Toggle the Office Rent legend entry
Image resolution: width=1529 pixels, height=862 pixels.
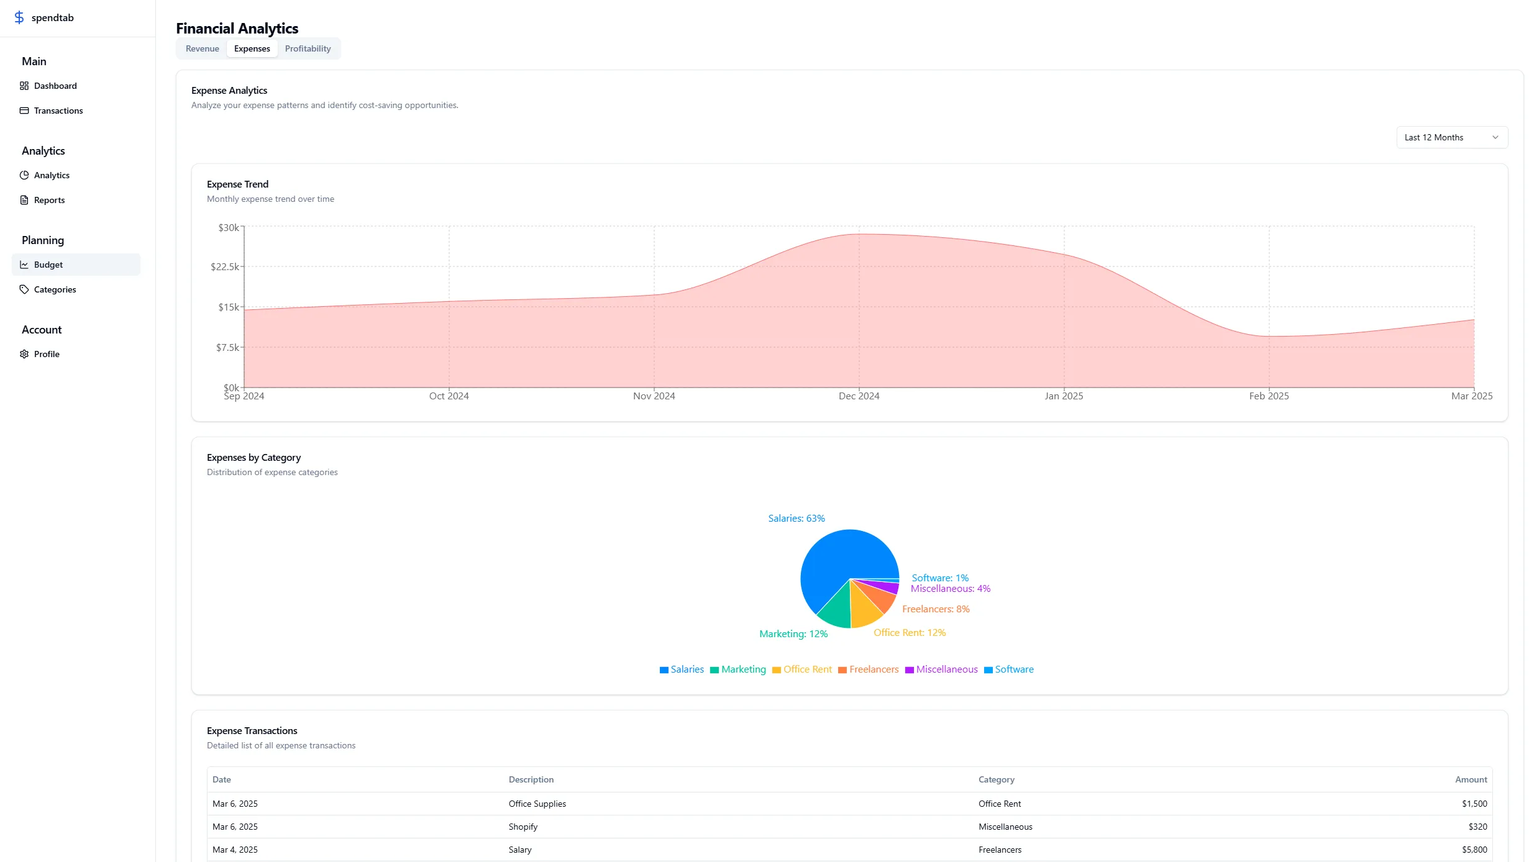click(807, 669)
